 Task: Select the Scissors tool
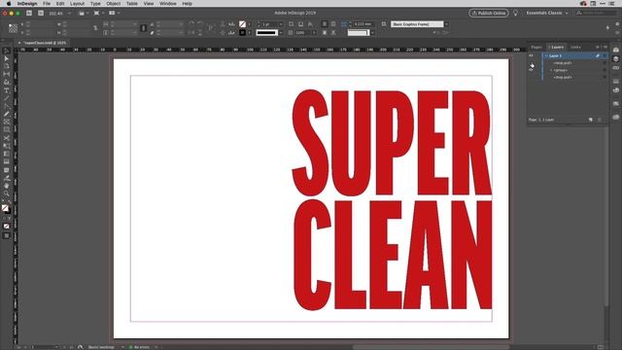tap(7, 138)
